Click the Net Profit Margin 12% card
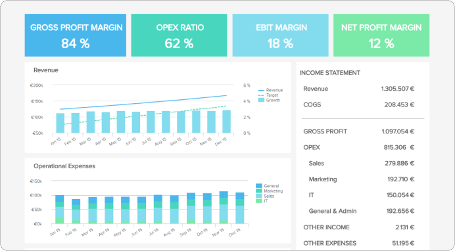Viewport: 455px width, 251px height. click(x=381, y=35)
